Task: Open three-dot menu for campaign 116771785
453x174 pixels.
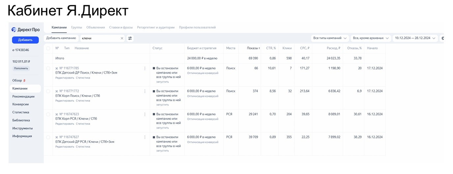Action: pyautogui.click(x=145, y=68)
